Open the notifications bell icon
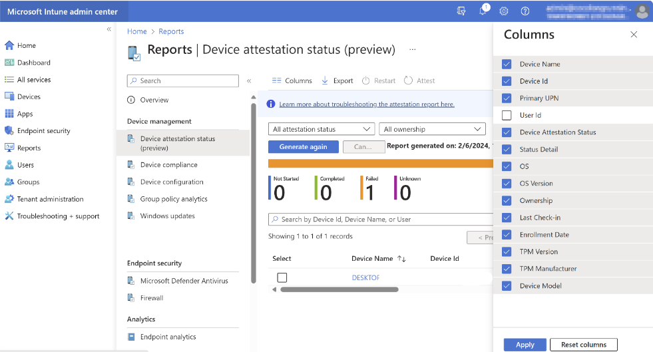This screenshot has width=653, height=352. [x=483, y=11]
